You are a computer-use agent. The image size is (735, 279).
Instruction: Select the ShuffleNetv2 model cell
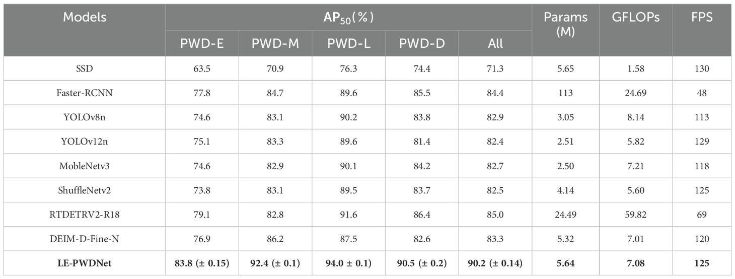(x=85, y=190)
